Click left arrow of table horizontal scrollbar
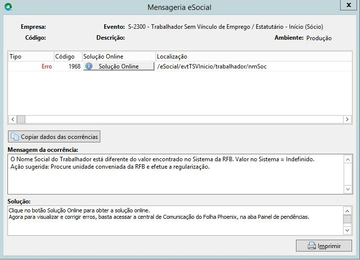The height and width of the screenshot is (260, 360). click(x=13, y=119)
